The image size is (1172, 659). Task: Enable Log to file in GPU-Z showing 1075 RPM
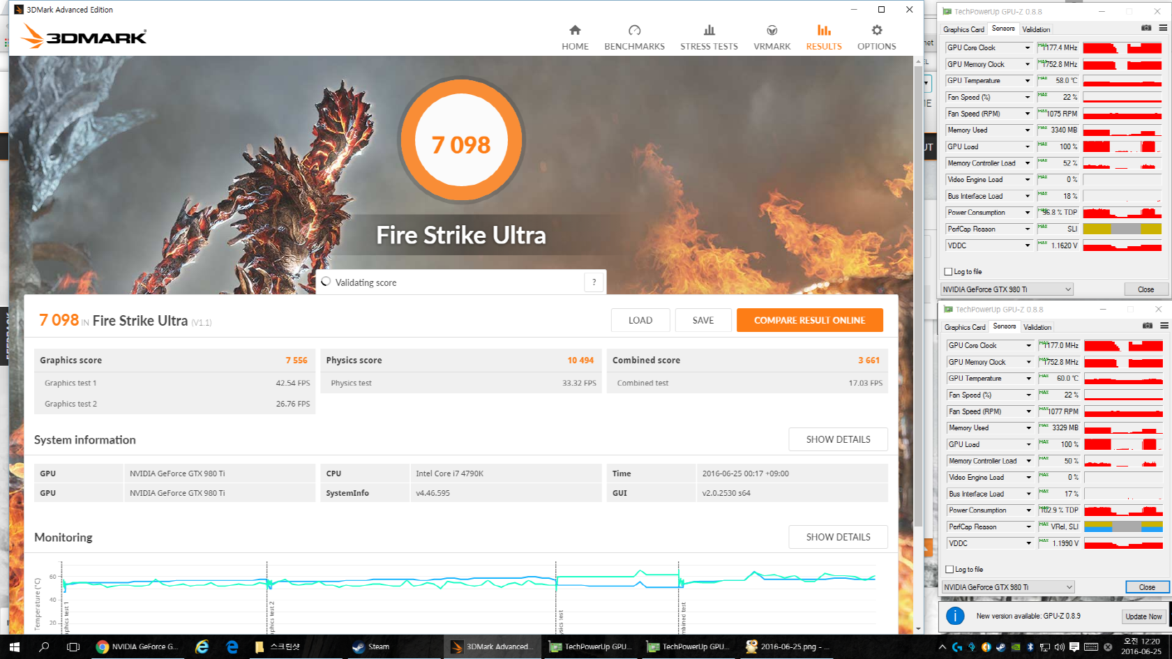click(x=948, y=272)
